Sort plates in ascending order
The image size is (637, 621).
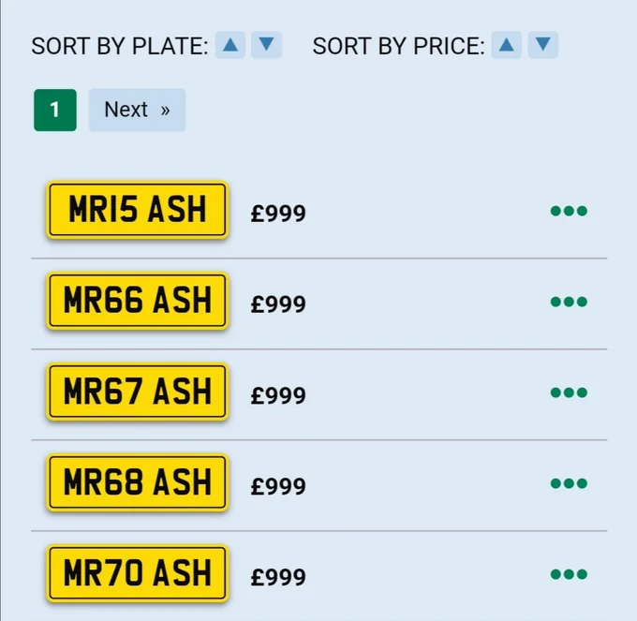[x=230, y=45]
